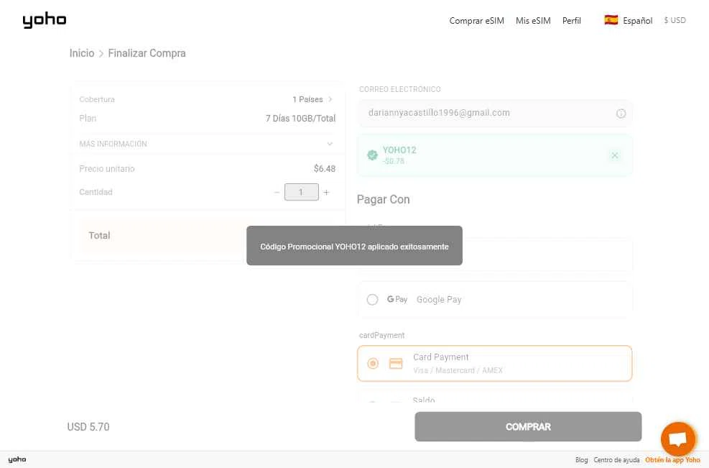Screen dimensions: 709x468
Task: Follow the Inicio breadcrumb link
Action: (x=82, y=53)
